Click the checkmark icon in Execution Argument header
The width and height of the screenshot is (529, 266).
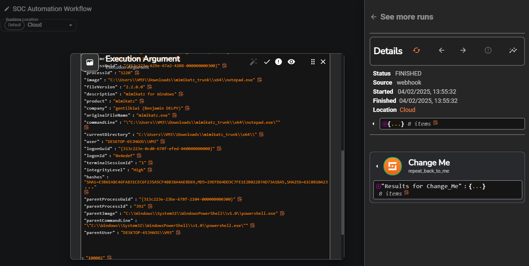point(267,62)
